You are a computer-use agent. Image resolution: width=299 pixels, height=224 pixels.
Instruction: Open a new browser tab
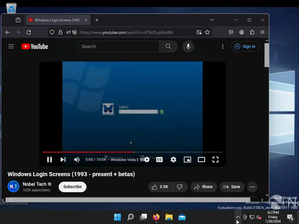(97, 20)
